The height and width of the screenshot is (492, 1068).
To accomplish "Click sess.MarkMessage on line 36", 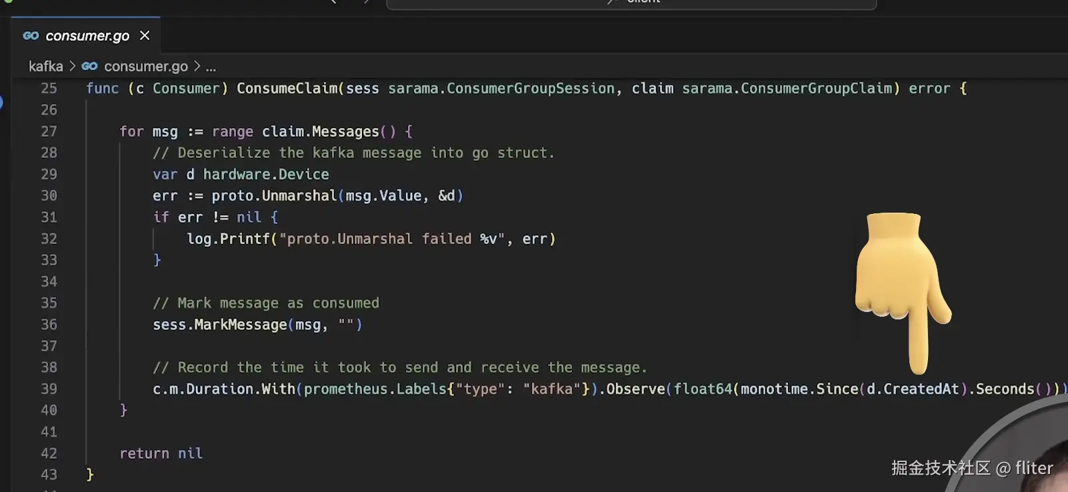I will click(x=219, y=325).
